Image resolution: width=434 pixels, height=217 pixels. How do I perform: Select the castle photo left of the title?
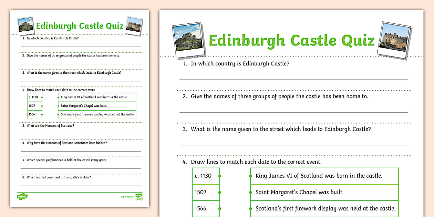(x=188, y=38)
